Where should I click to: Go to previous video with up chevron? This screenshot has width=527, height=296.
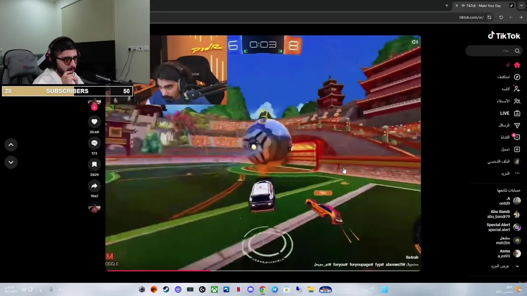coord(11,145)
